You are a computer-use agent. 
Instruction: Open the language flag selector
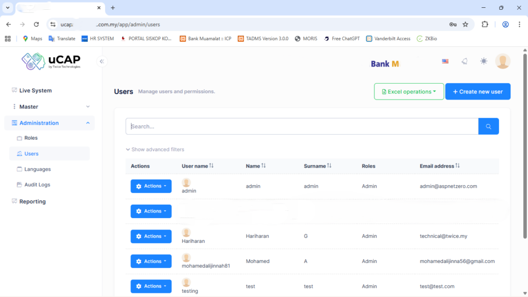point(445,61)
